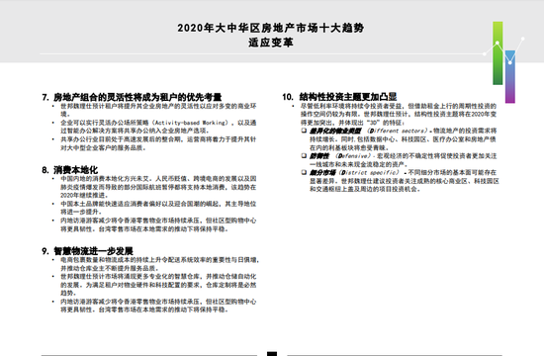The width and height of the screenshot is (544, 356).
Task: Click the line starting "共享办公行业目前处于高速发展"
Action: click(x=158, y=139)
